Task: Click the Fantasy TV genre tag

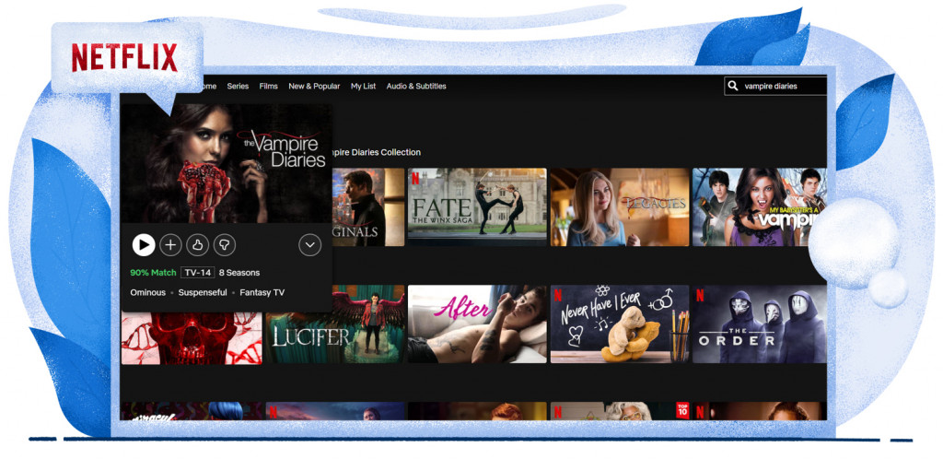Action: click(262, 292)
